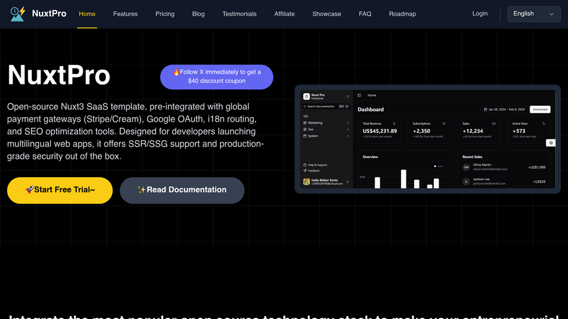Click the Home breadcrumb in dashboard preview

(x=372, y=96)
